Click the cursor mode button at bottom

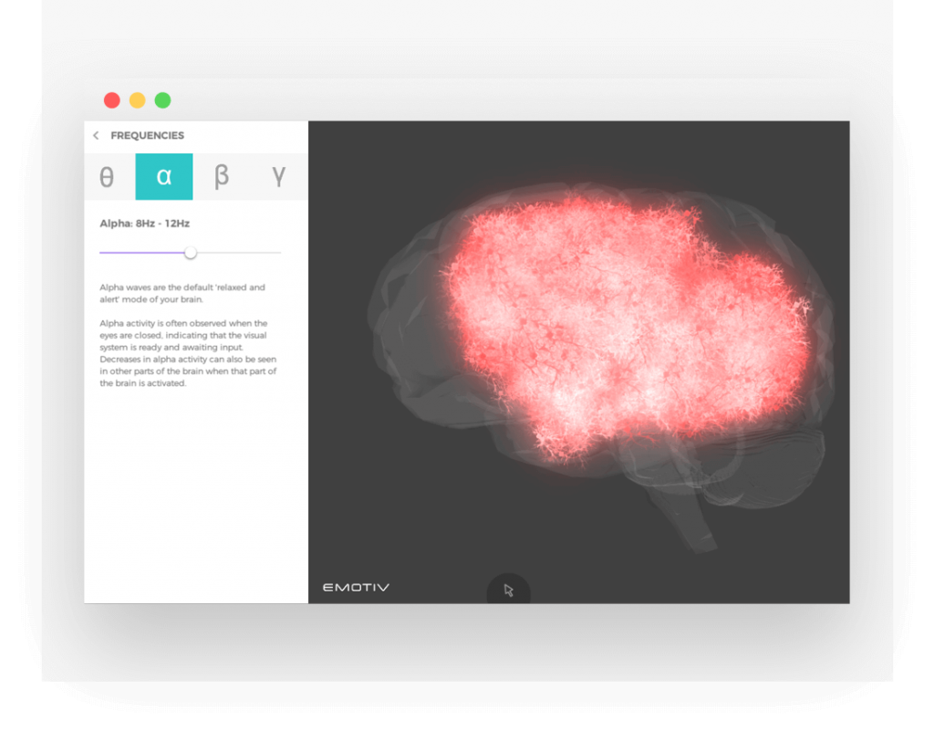point(509,590)
